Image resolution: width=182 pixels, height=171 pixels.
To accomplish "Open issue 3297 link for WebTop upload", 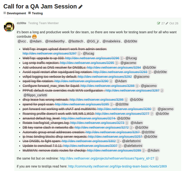I will point(50,53).
